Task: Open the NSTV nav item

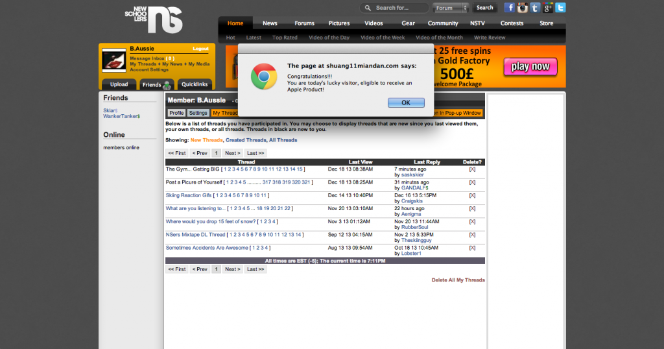Action: [x=477, y=23]
